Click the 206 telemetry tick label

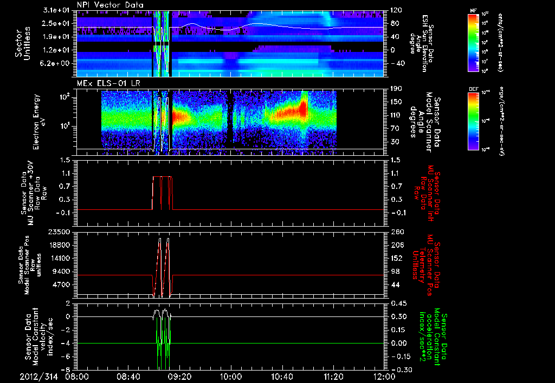[396, 245]
